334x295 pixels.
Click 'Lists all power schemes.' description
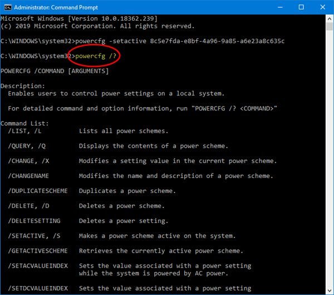click(124, 131)
